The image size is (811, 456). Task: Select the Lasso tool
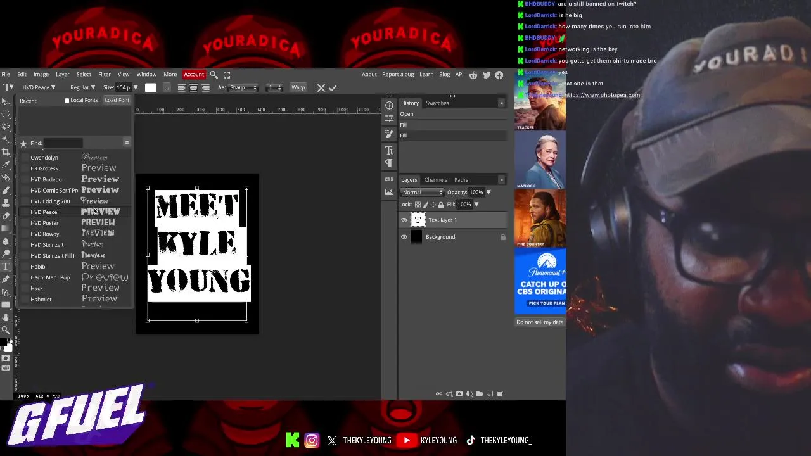6,127
